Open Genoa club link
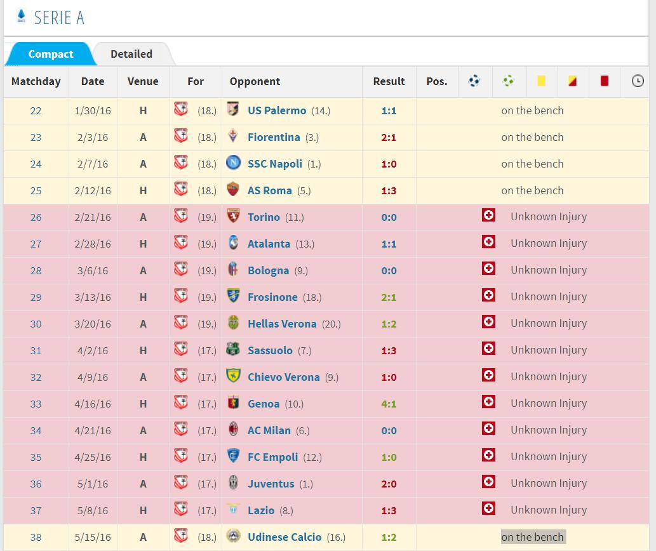Screen dimensions: 656x551 click(x=264, y=404)
